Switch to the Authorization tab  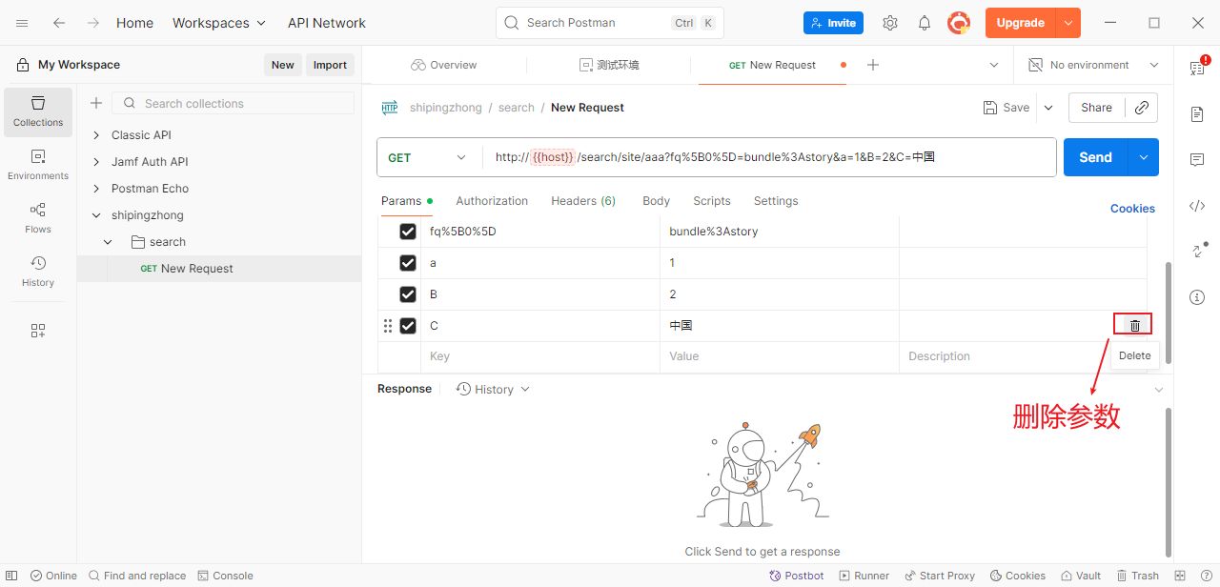[x=491, y=201]
